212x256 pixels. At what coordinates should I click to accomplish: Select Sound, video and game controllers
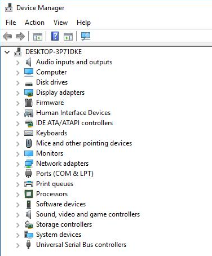(88, 214)
